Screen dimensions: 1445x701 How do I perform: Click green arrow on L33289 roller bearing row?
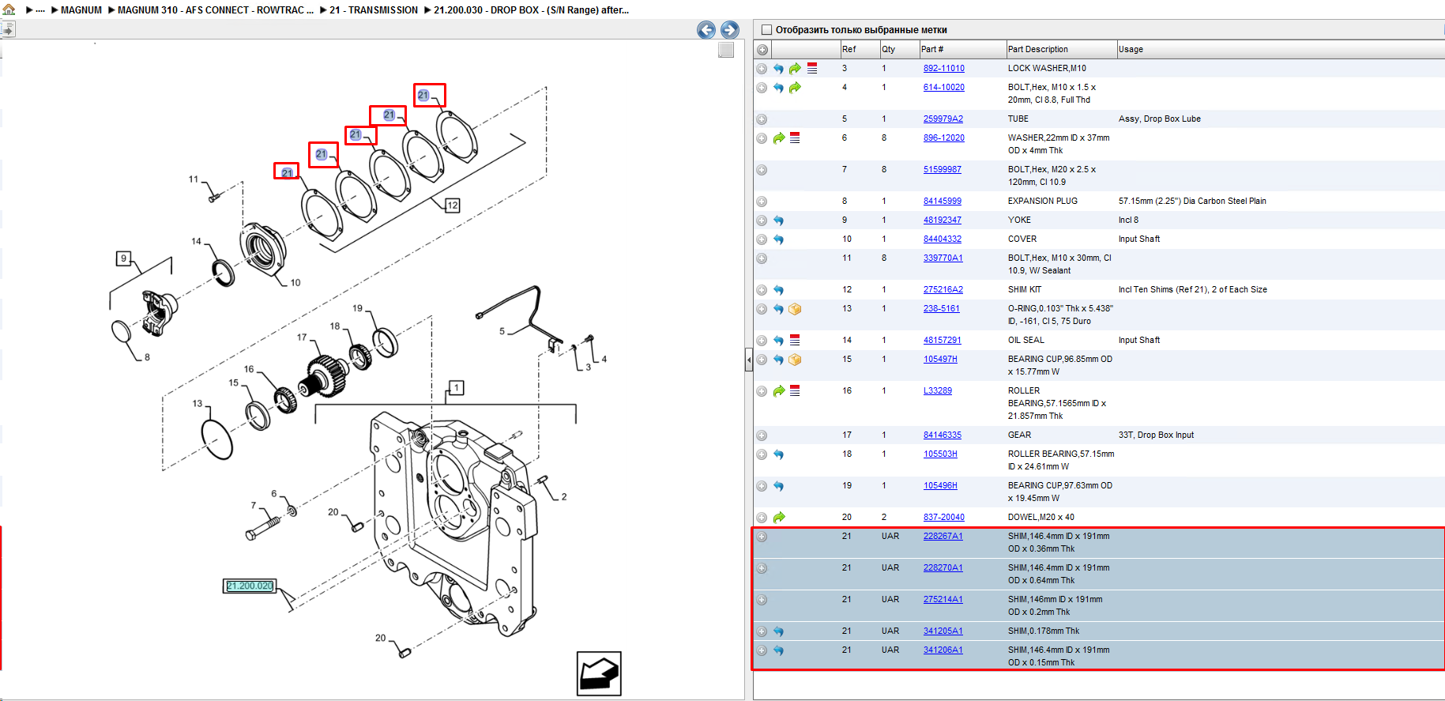click(x=779, y=391)
